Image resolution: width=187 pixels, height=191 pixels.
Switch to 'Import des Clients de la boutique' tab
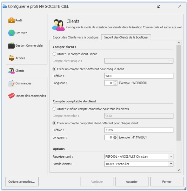(126, 37)
